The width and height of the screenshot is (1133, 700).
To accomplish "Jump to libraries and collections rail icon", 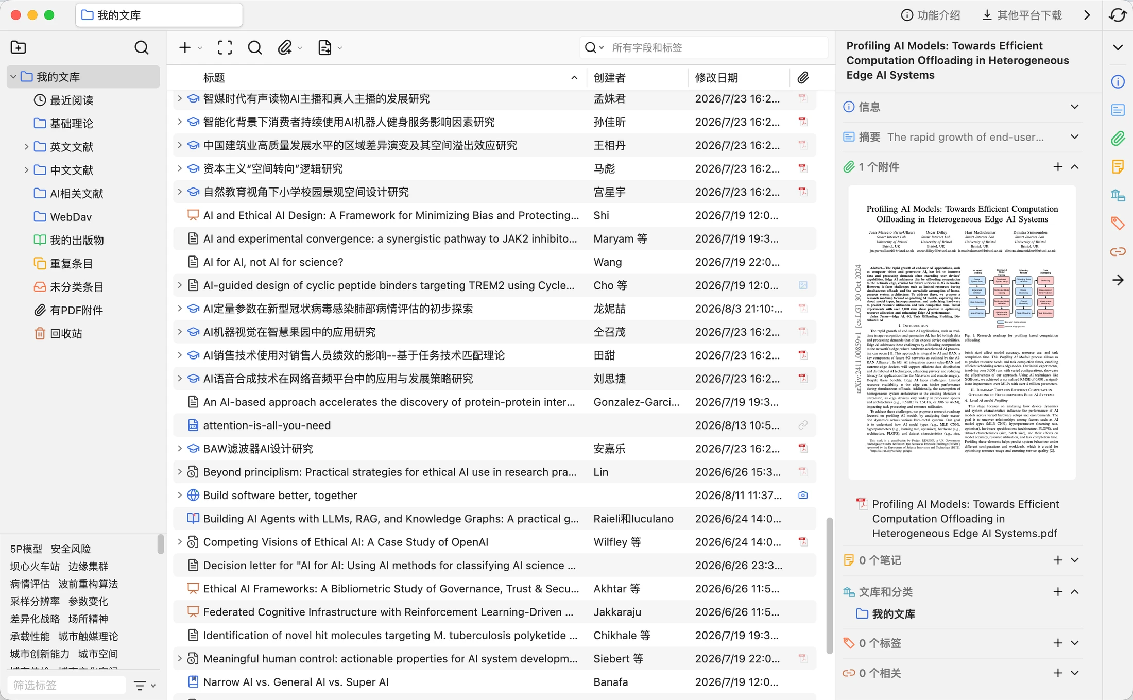I will [1118, 195].
